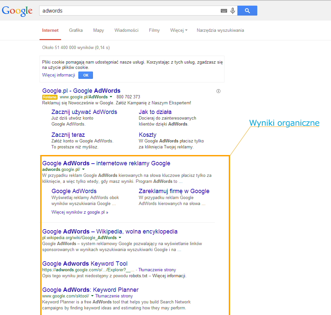Open Google AdWords: Keyword Planner result
The height and width of the screenshot is (315, 331).
point(90,290)
